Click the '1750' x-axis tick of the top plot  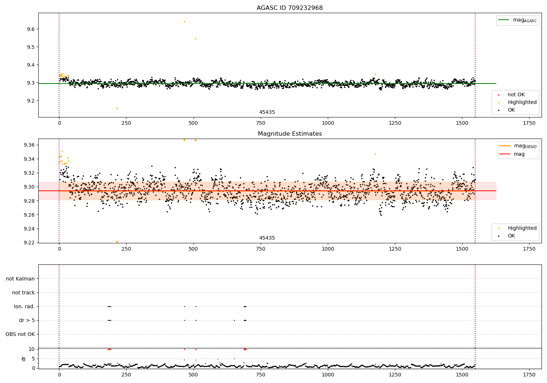pos(529,123)
